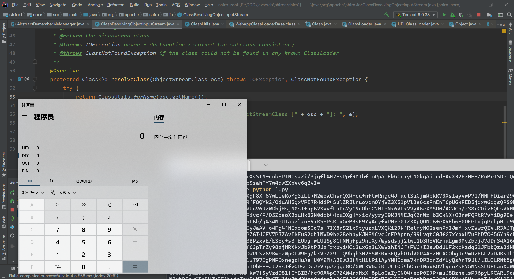Image resolution: width=514 pixels, height=279 pixels.
Task: Expand the bit shift 位移位 dropdown
Action: tap(63, 193)
